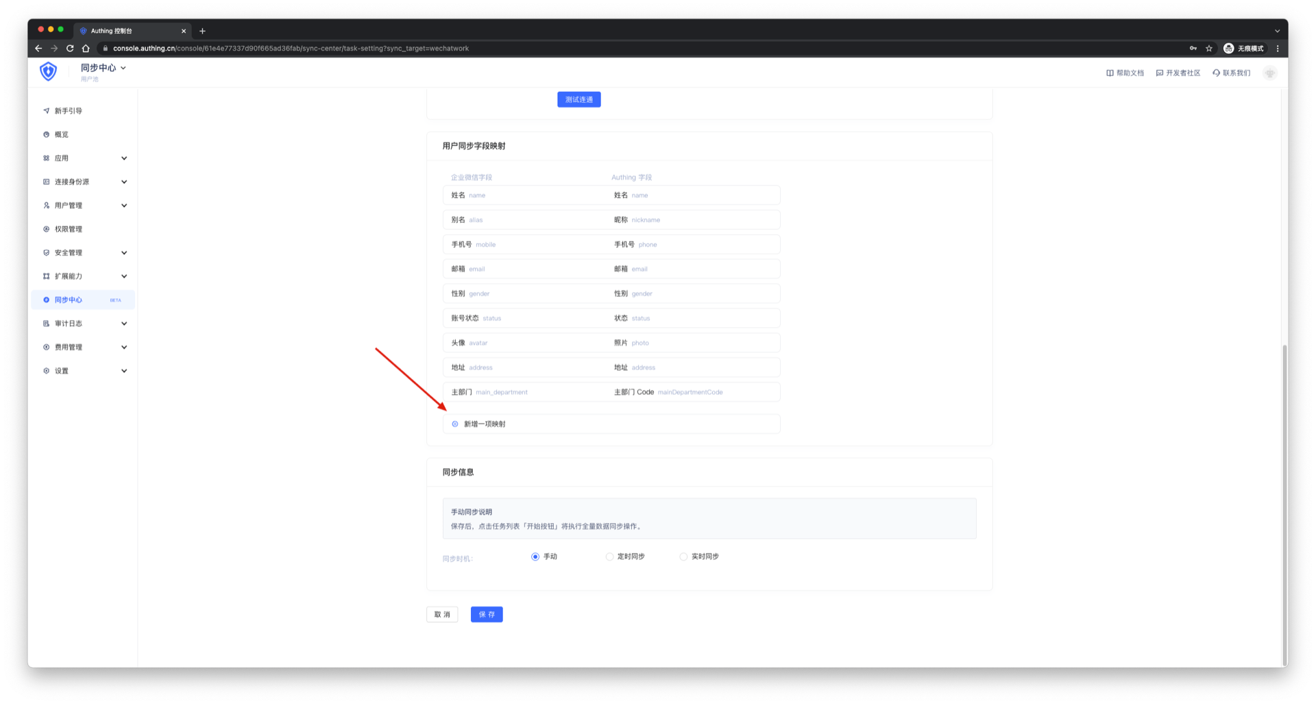Viewport: 1316px width, 704px height.
Task: Open a new browser tab with plus
Action: pos(202,31)
